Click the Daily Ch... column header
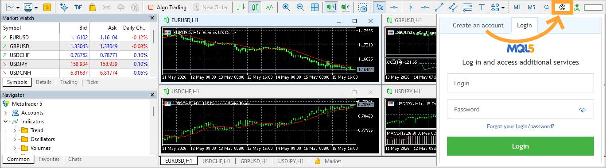Image resolution: width=606 pixels, height=168 pixels. click(135, 27)
